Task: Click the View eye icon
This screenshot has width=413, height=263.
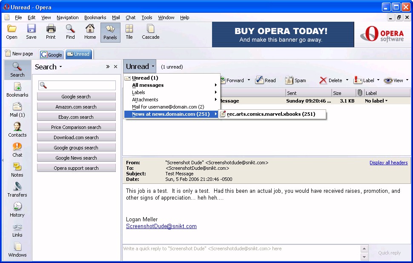Action: pos(388,80)
